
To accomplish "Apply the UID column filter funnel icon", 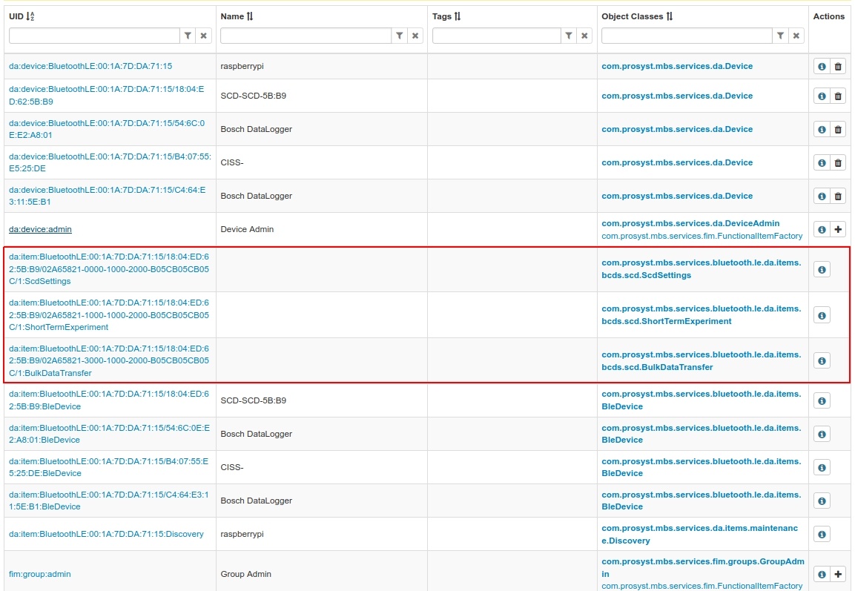I will pos(188,35).
